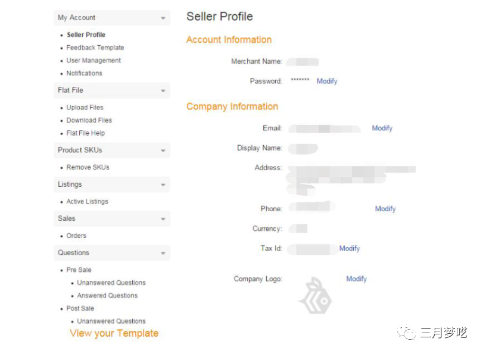Modify the phone number
The height and width of the screenshot is (354, 483).
pyautogui.click(x=385, y=209)
